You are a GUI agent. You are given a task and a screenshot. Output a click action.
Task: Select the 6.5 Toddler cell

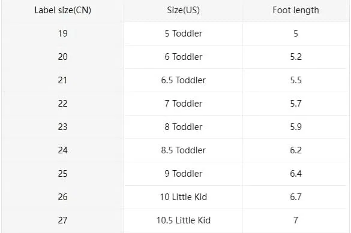pos(184,80)
